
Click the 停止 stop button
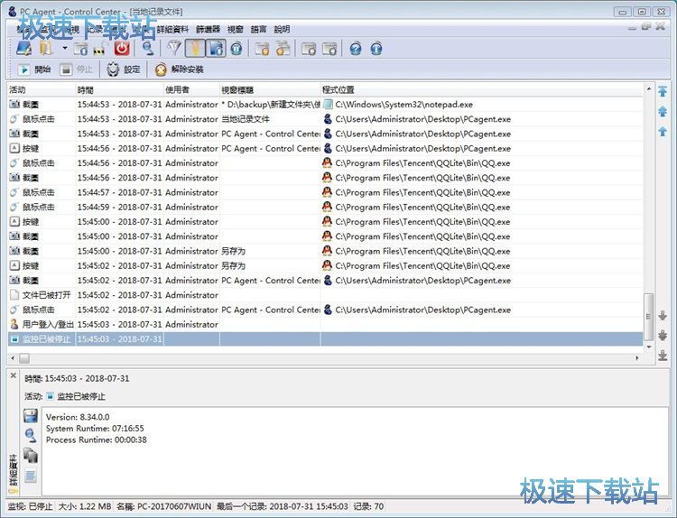pos(77,69)
